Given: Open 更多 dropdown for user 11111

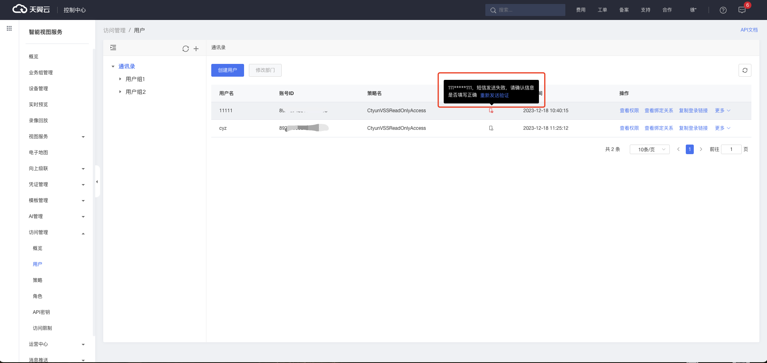Looking at the screenshot, I should 722,111.
